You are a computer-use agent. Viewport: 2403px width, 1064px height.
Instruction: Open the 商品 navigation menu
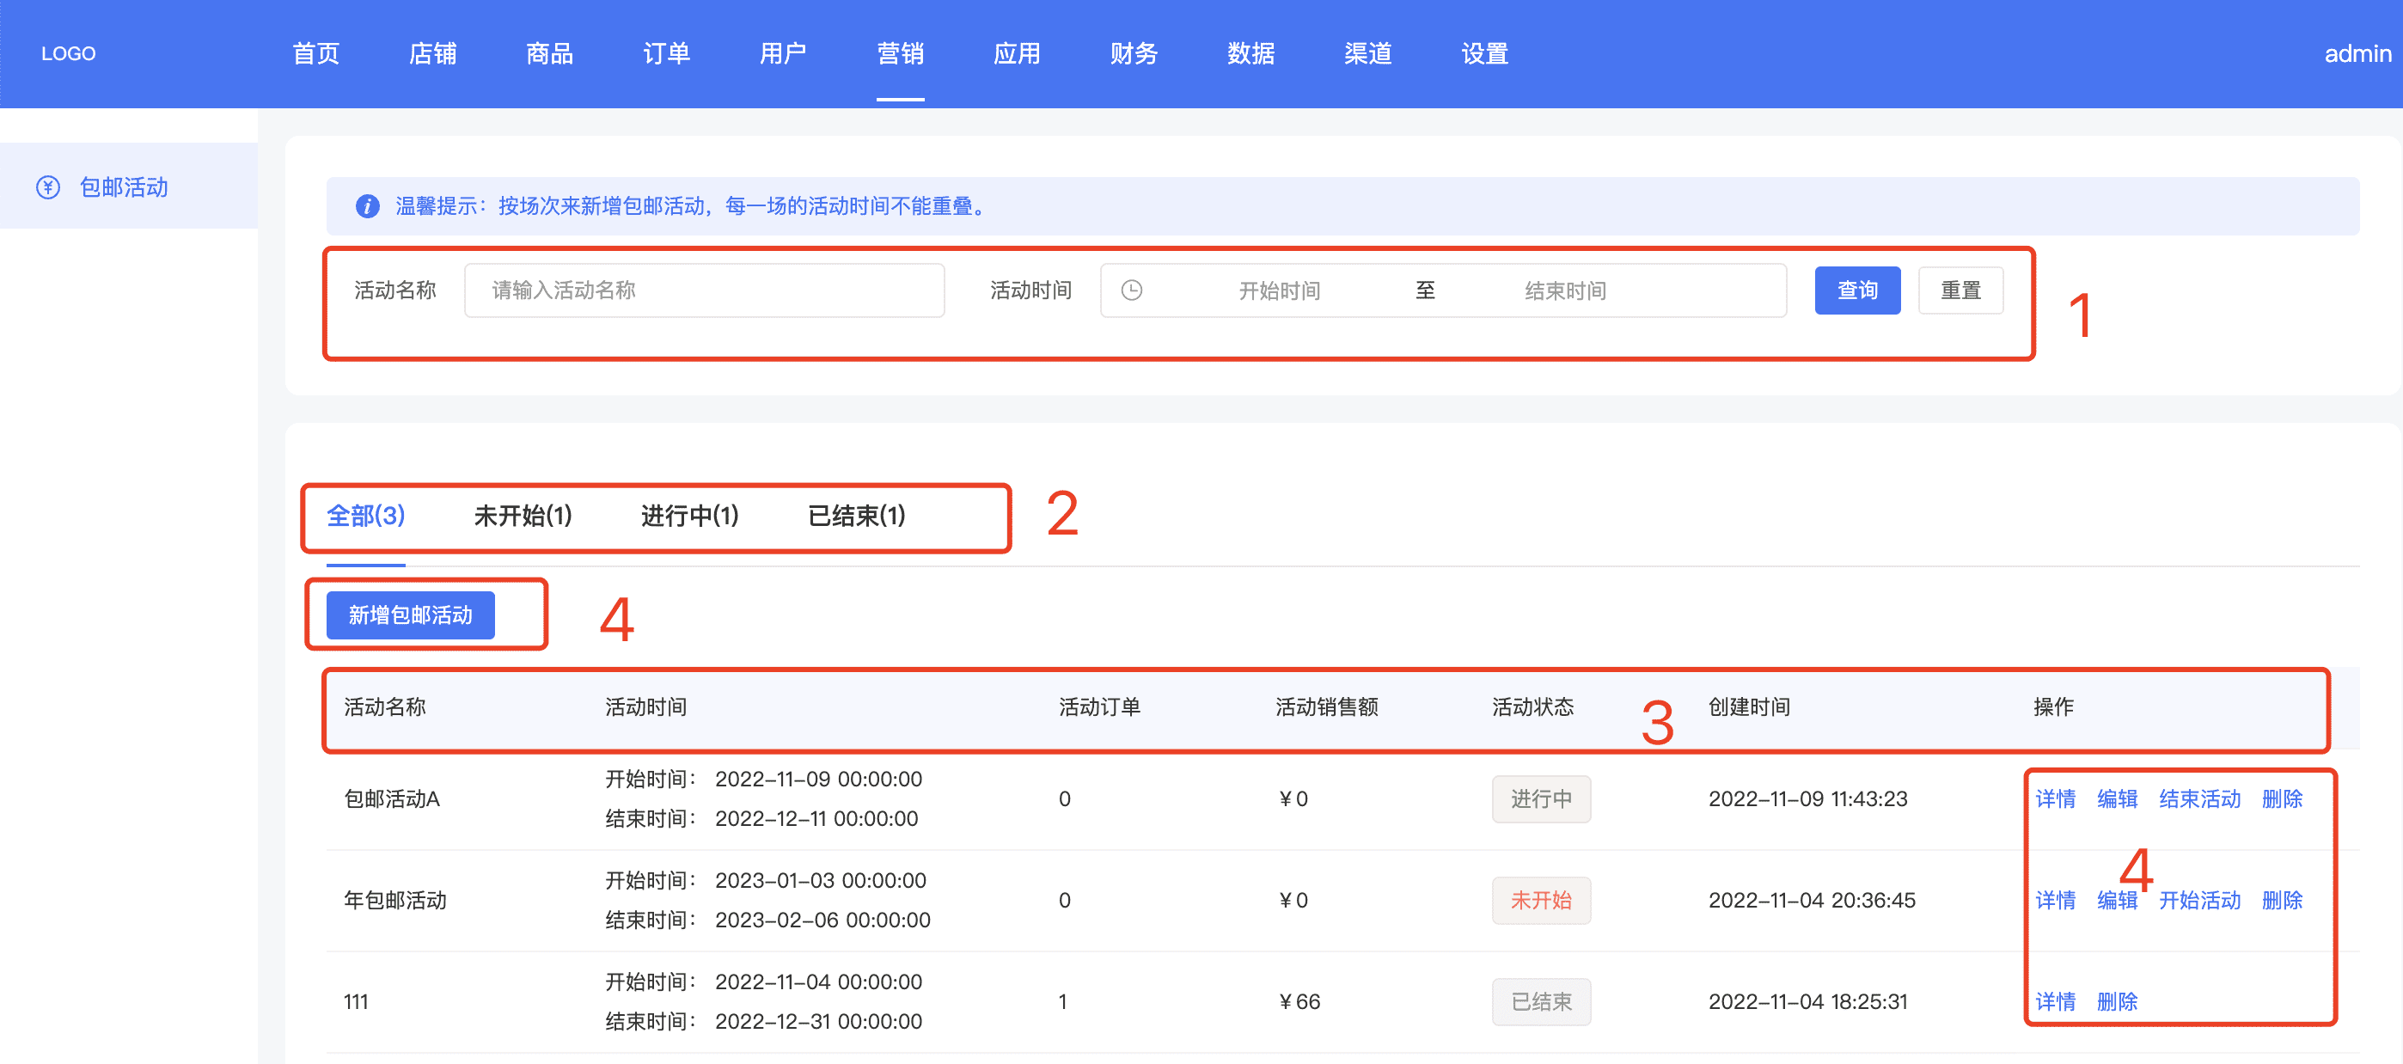coord(549,53)
